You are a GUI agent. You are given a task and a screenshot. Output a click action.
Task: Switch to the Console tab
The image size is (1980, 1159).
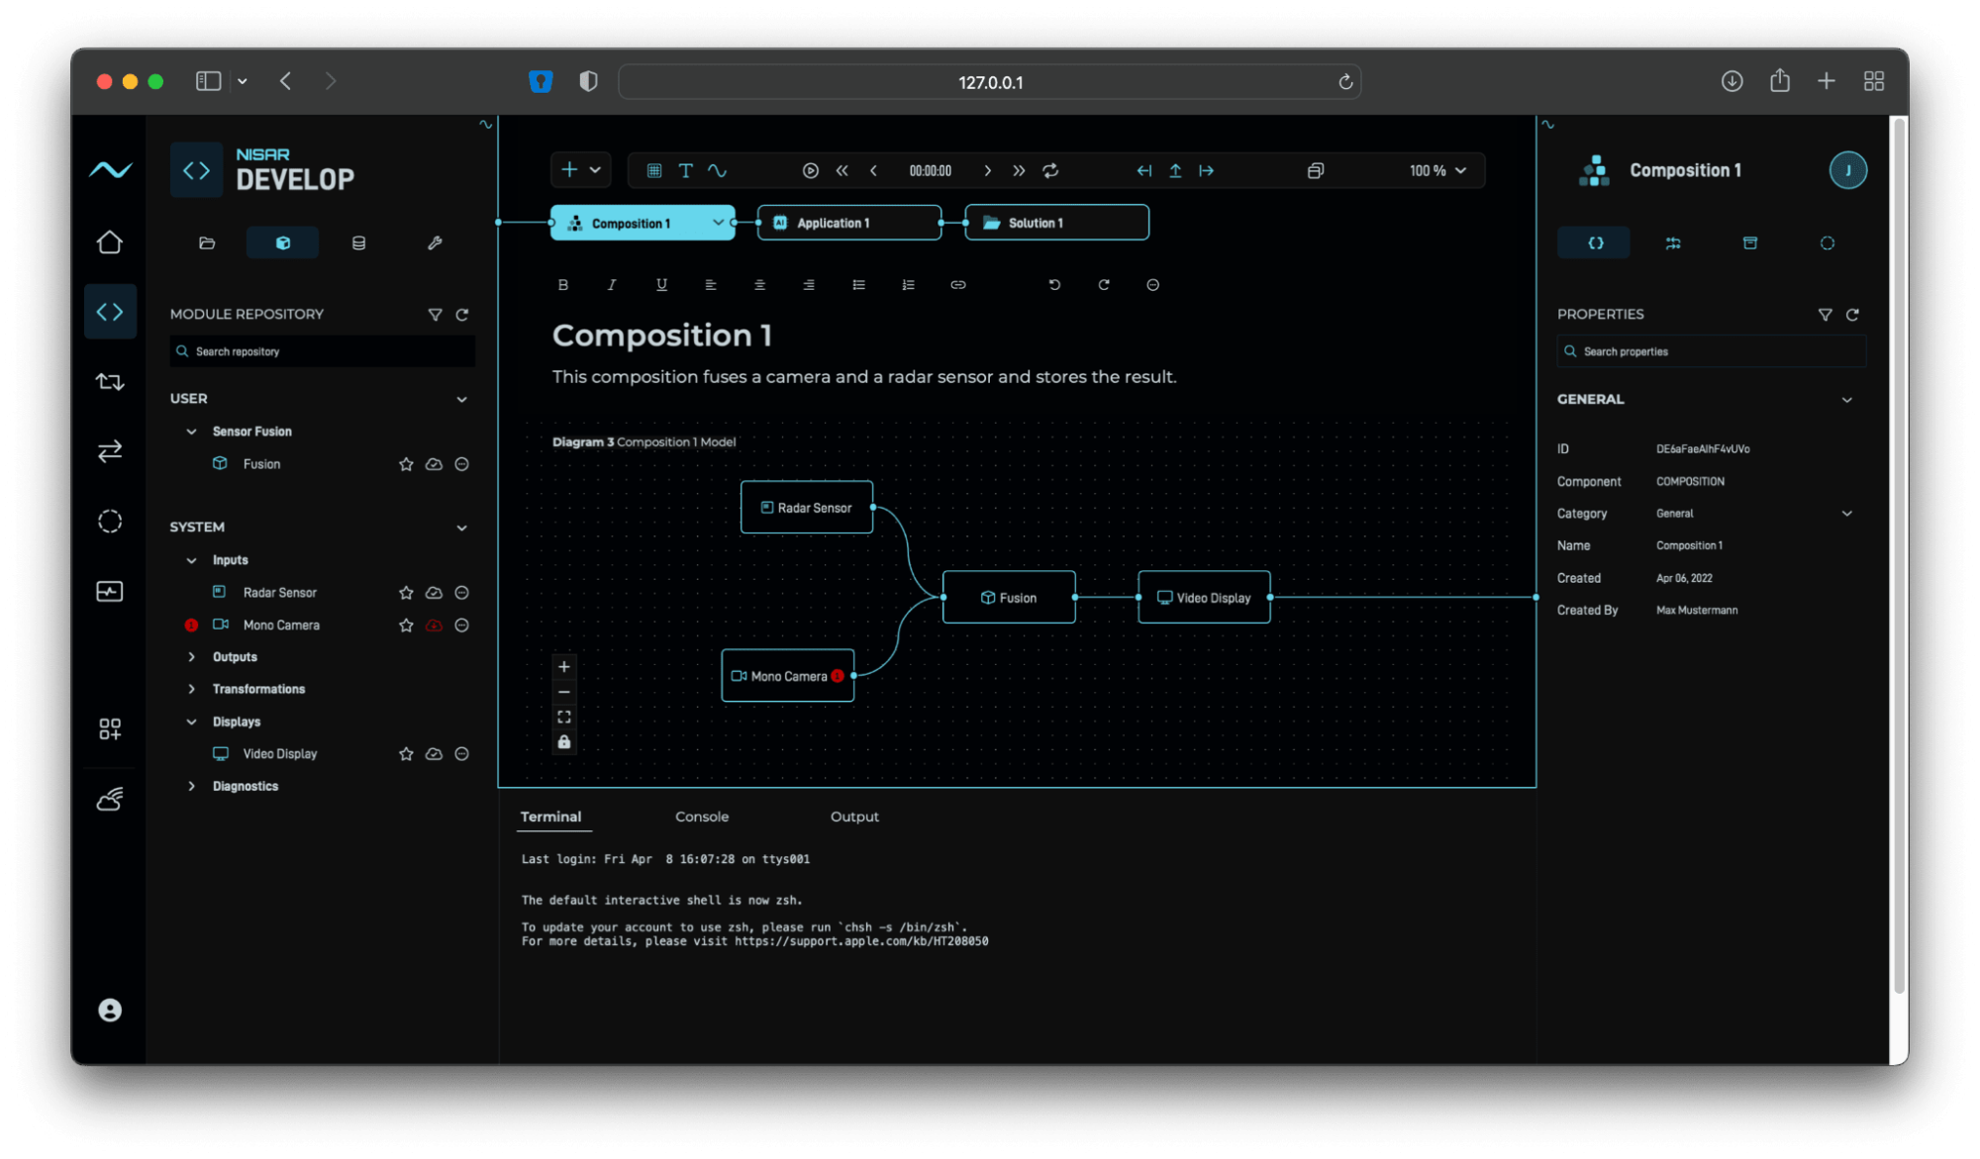[701, 817]
